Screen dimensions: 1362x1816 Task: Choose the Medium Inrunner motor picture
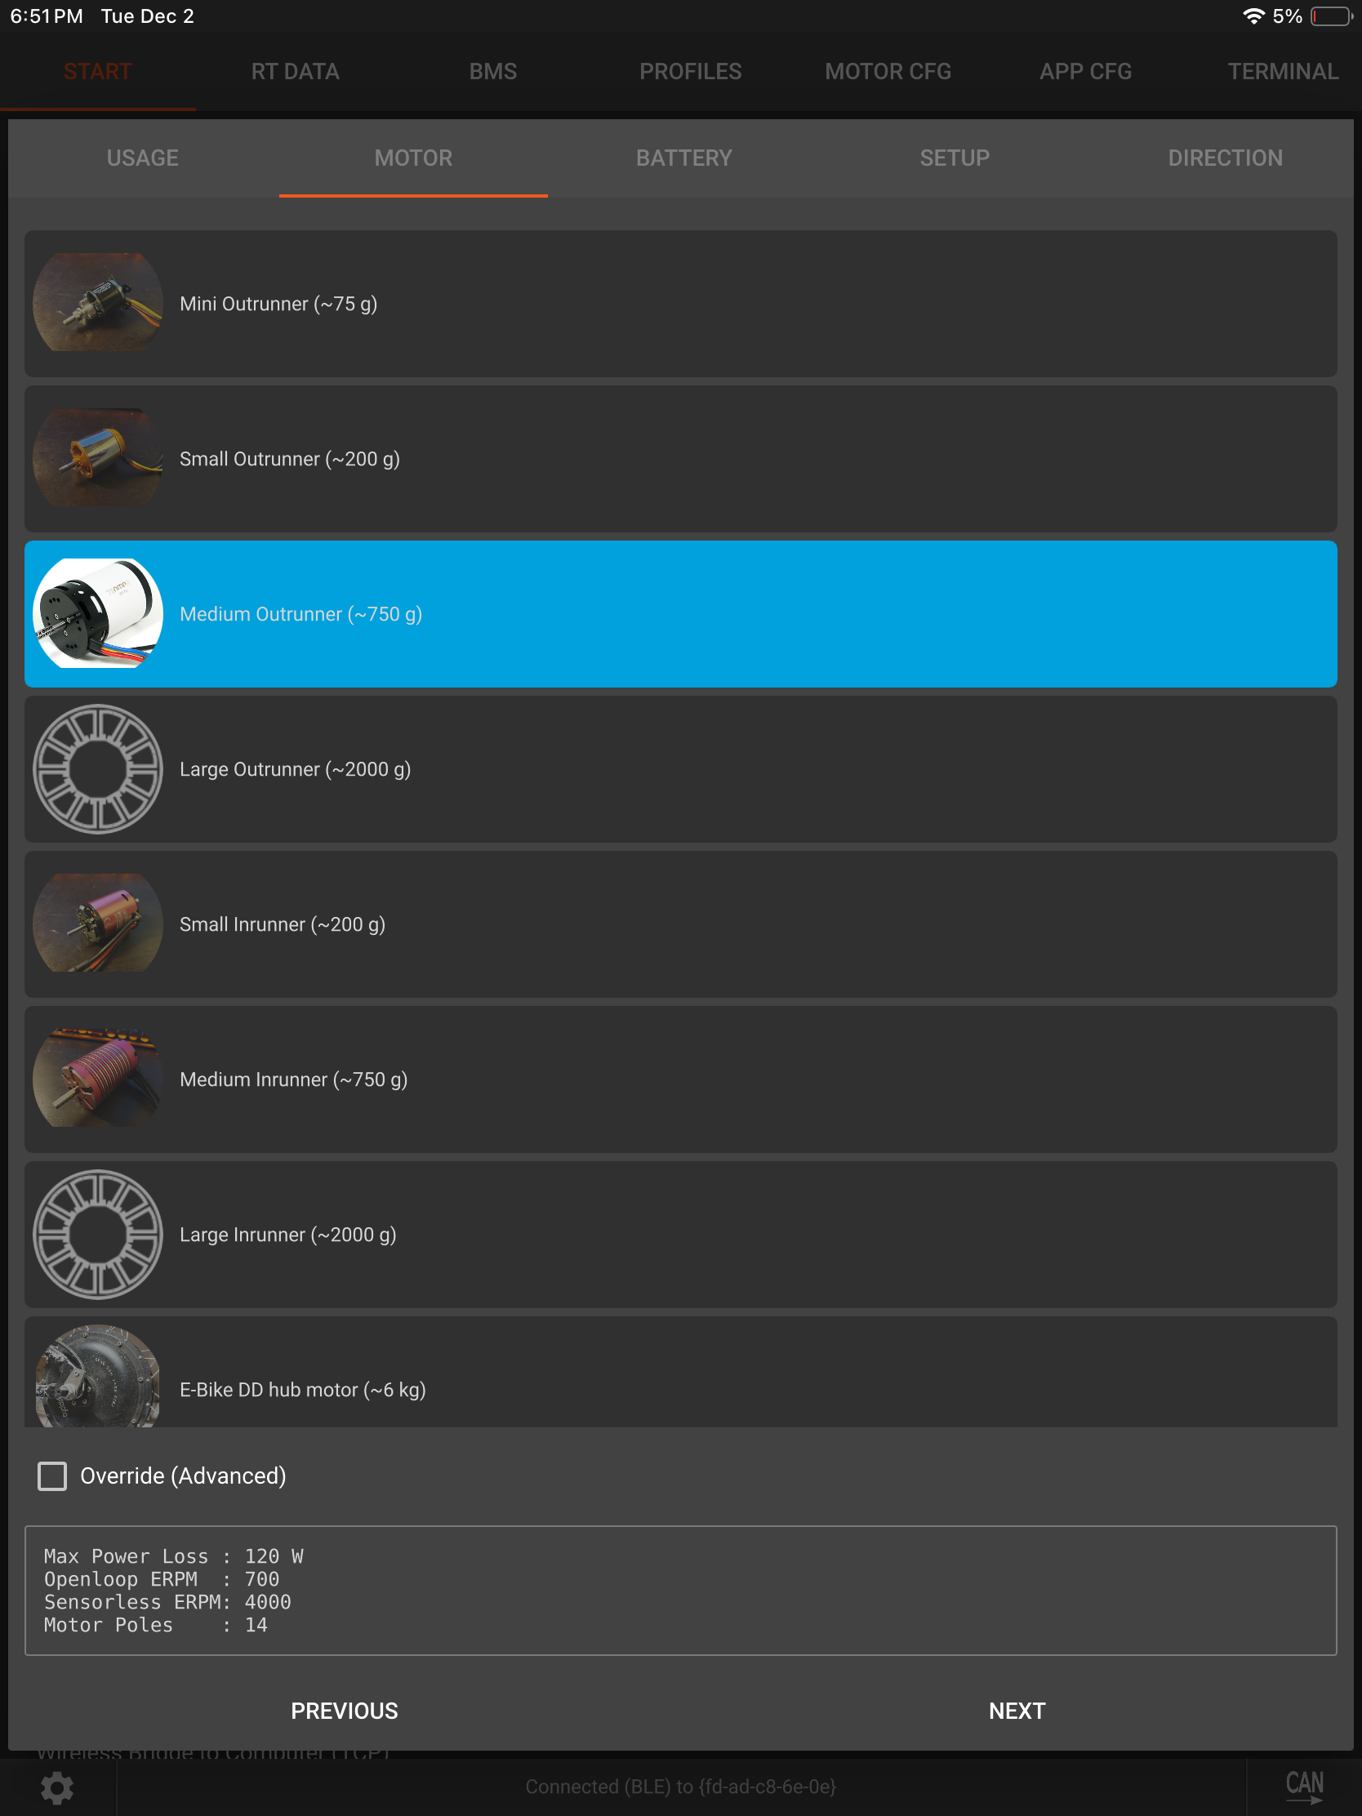click(98, 1079)
